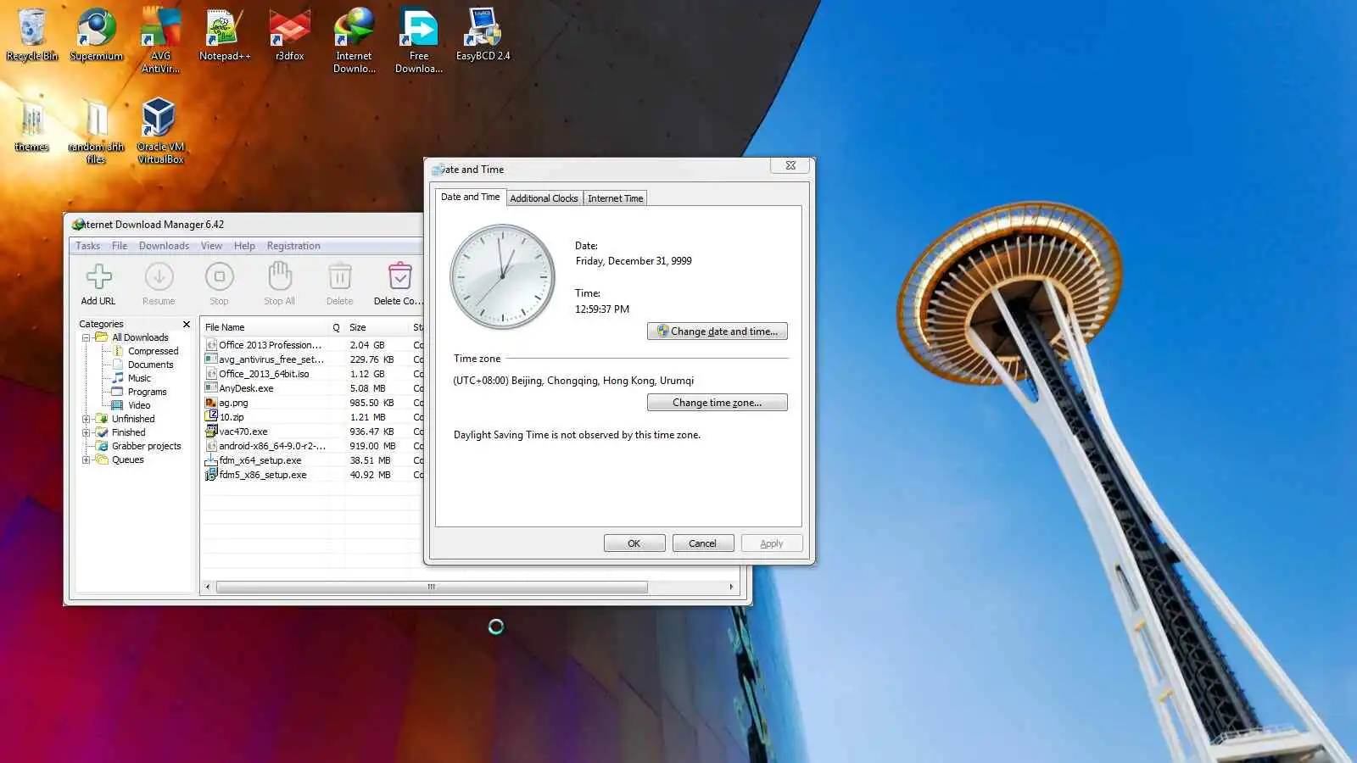Screen dimensions: 1357x763
Task: Select the Supermium browser desktop icon
Action: [x=97, y=35]
